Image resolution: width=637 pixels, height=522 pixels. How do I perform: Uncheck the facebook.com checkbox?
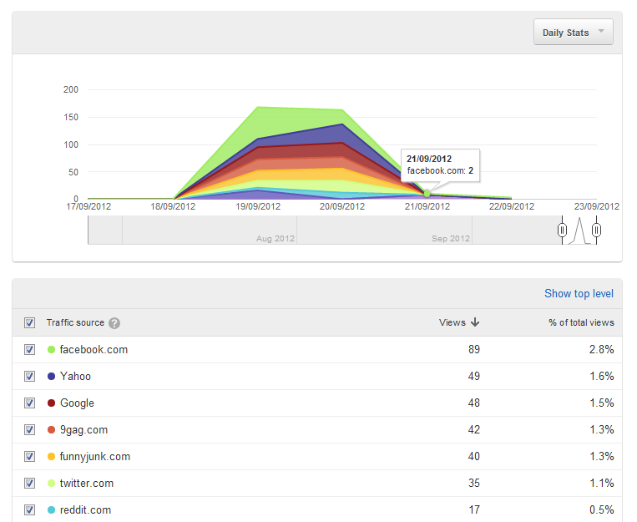point(30,350)
